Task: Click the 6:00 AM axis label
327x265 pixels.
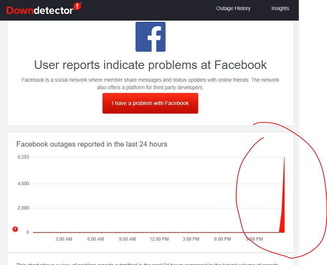Action: point(95,239)
